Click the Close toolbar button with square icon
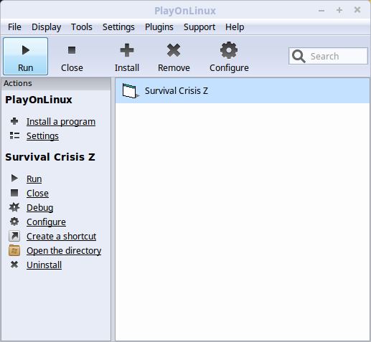 point(72,57)
